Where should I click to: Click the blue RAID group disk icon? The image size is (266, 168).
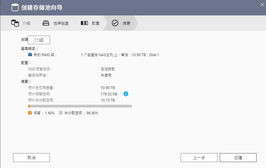tap(30, 55)
